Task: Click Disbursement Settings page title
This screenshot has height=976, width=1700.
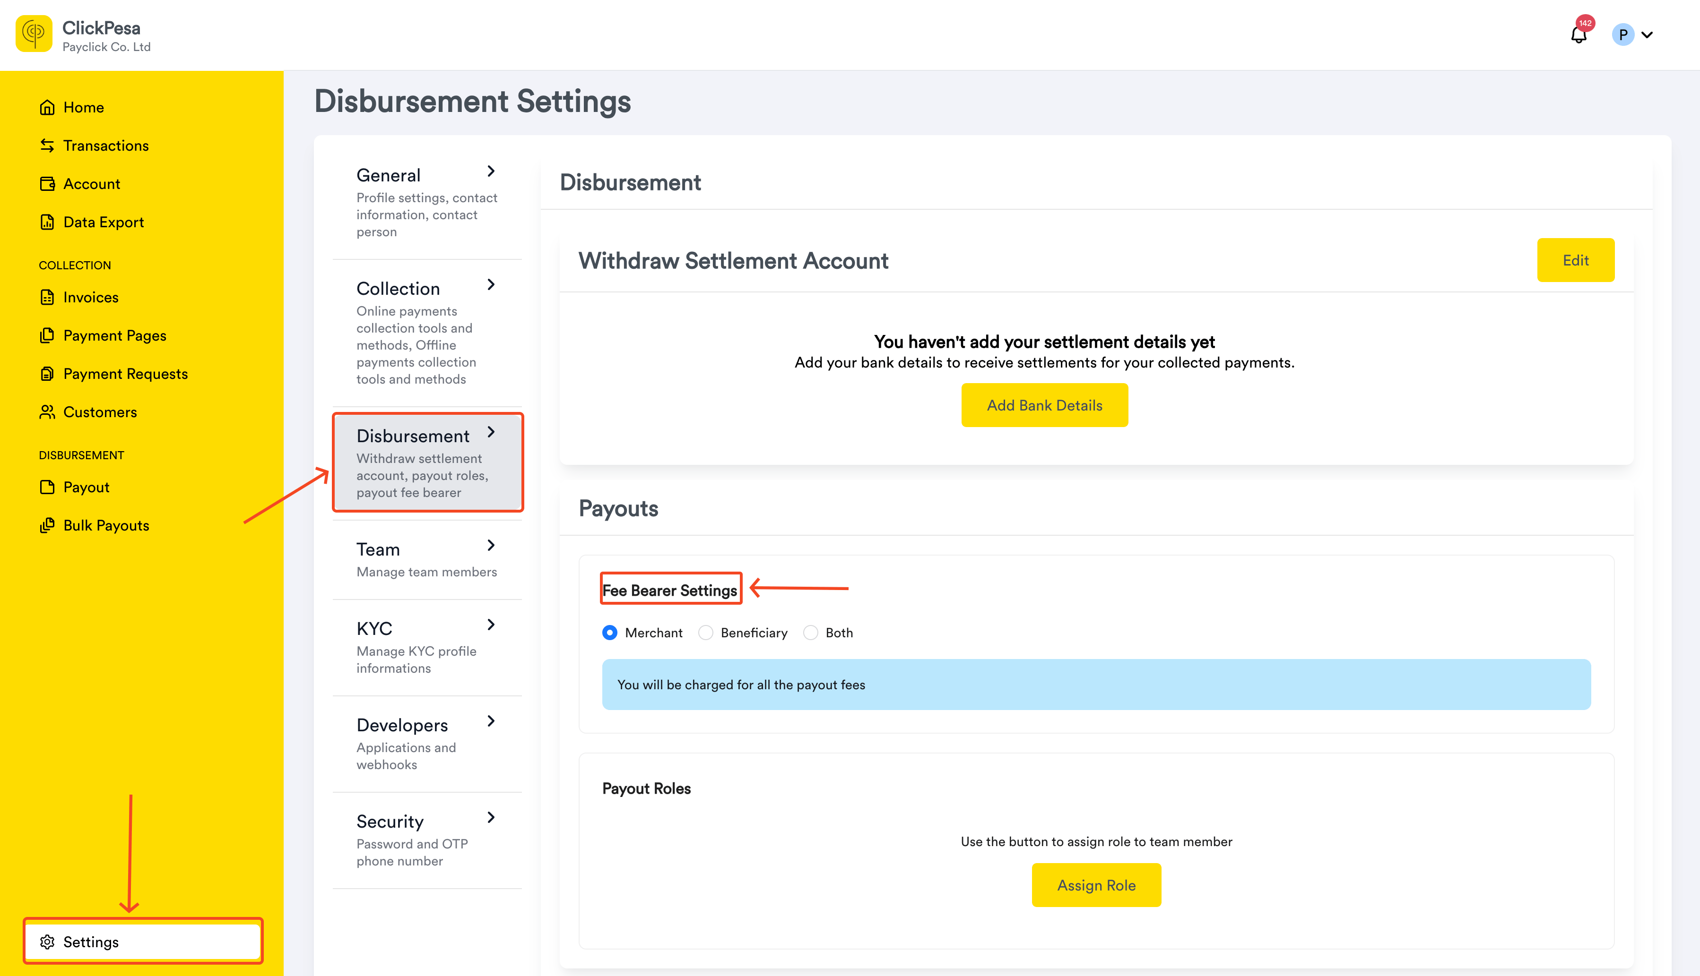Action: point(472,102)
